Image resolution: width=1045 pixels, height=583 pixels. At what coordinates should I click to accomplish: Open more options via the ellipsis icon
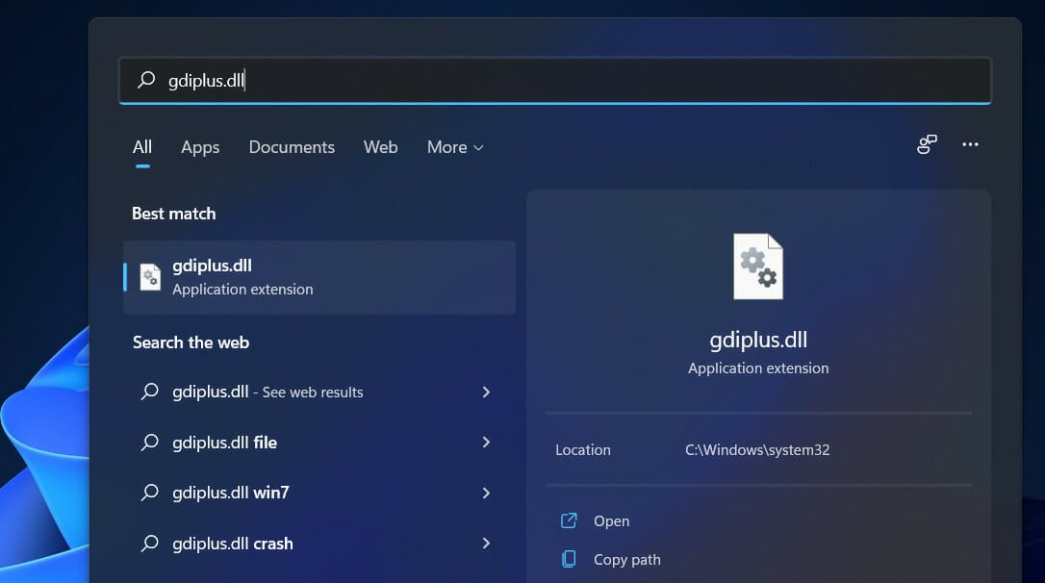(x=970, y=144)
